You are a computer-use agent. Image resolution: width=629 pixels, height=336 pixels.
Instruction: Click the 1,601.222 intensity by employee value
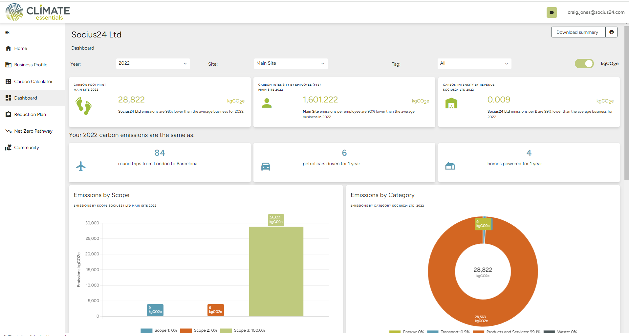click(x=320, y=100)
